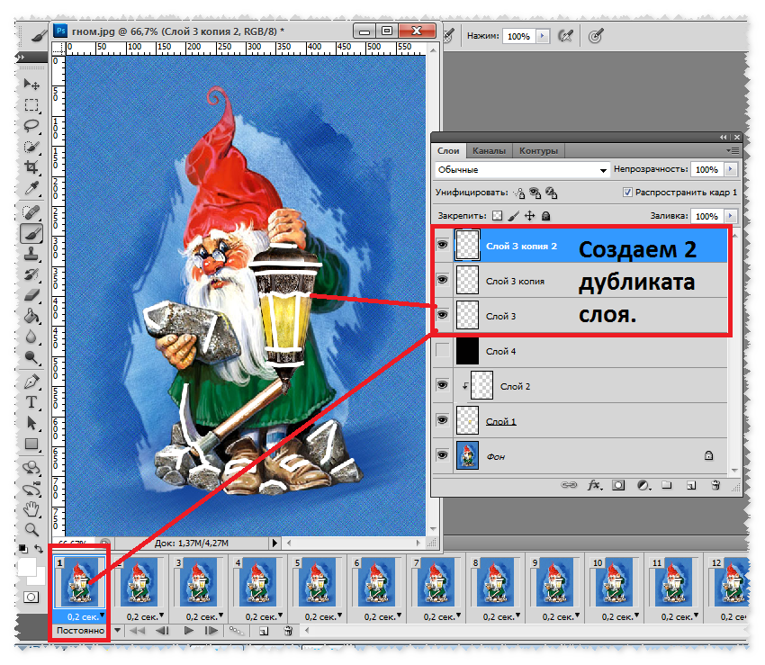
Task: Toggle Распространить кадр 1 checkbox
Action: pos(627,193)
